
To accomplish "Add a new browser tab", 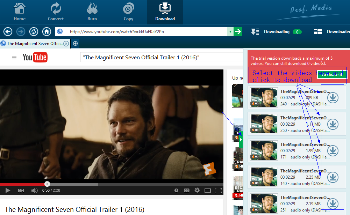I will click(76, 43).
